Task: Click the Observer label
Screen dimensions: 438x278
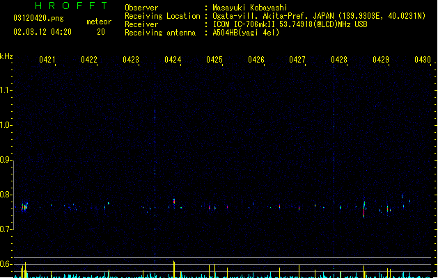Action: 141,8
